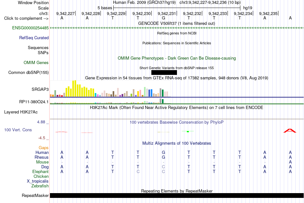Click the Sequences SNPs track label
This screenshot has width=304, height=203.
point(38,50)
